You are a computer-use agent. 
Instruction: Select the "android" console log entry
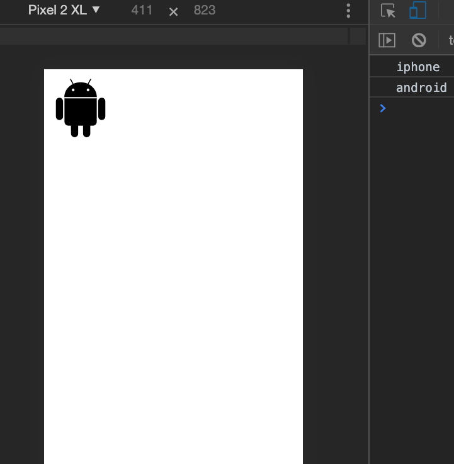click(412, 88)
